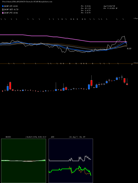Click the 'Pre V: 15.928 M' value
The height and width of the screenshot is (183, 138).
click(x=110, y=8)
